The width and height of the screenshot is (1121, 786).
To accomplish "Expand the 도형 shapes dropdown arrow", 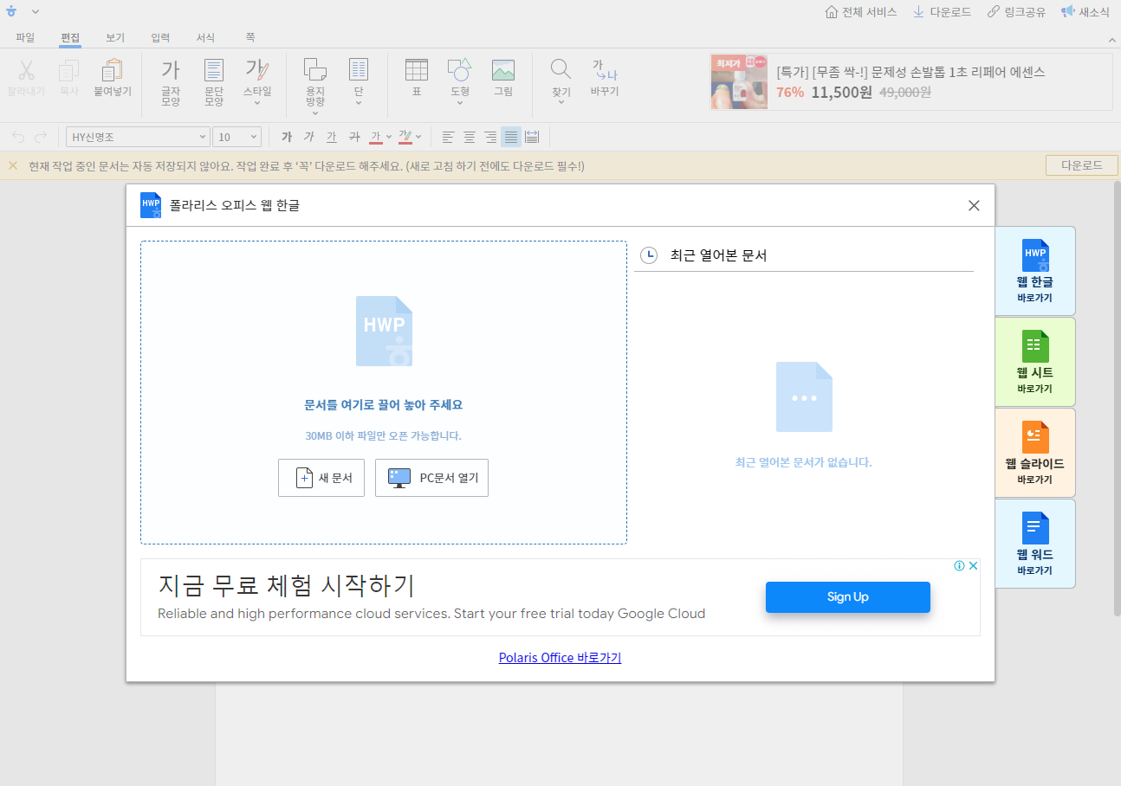I will 460,102.
